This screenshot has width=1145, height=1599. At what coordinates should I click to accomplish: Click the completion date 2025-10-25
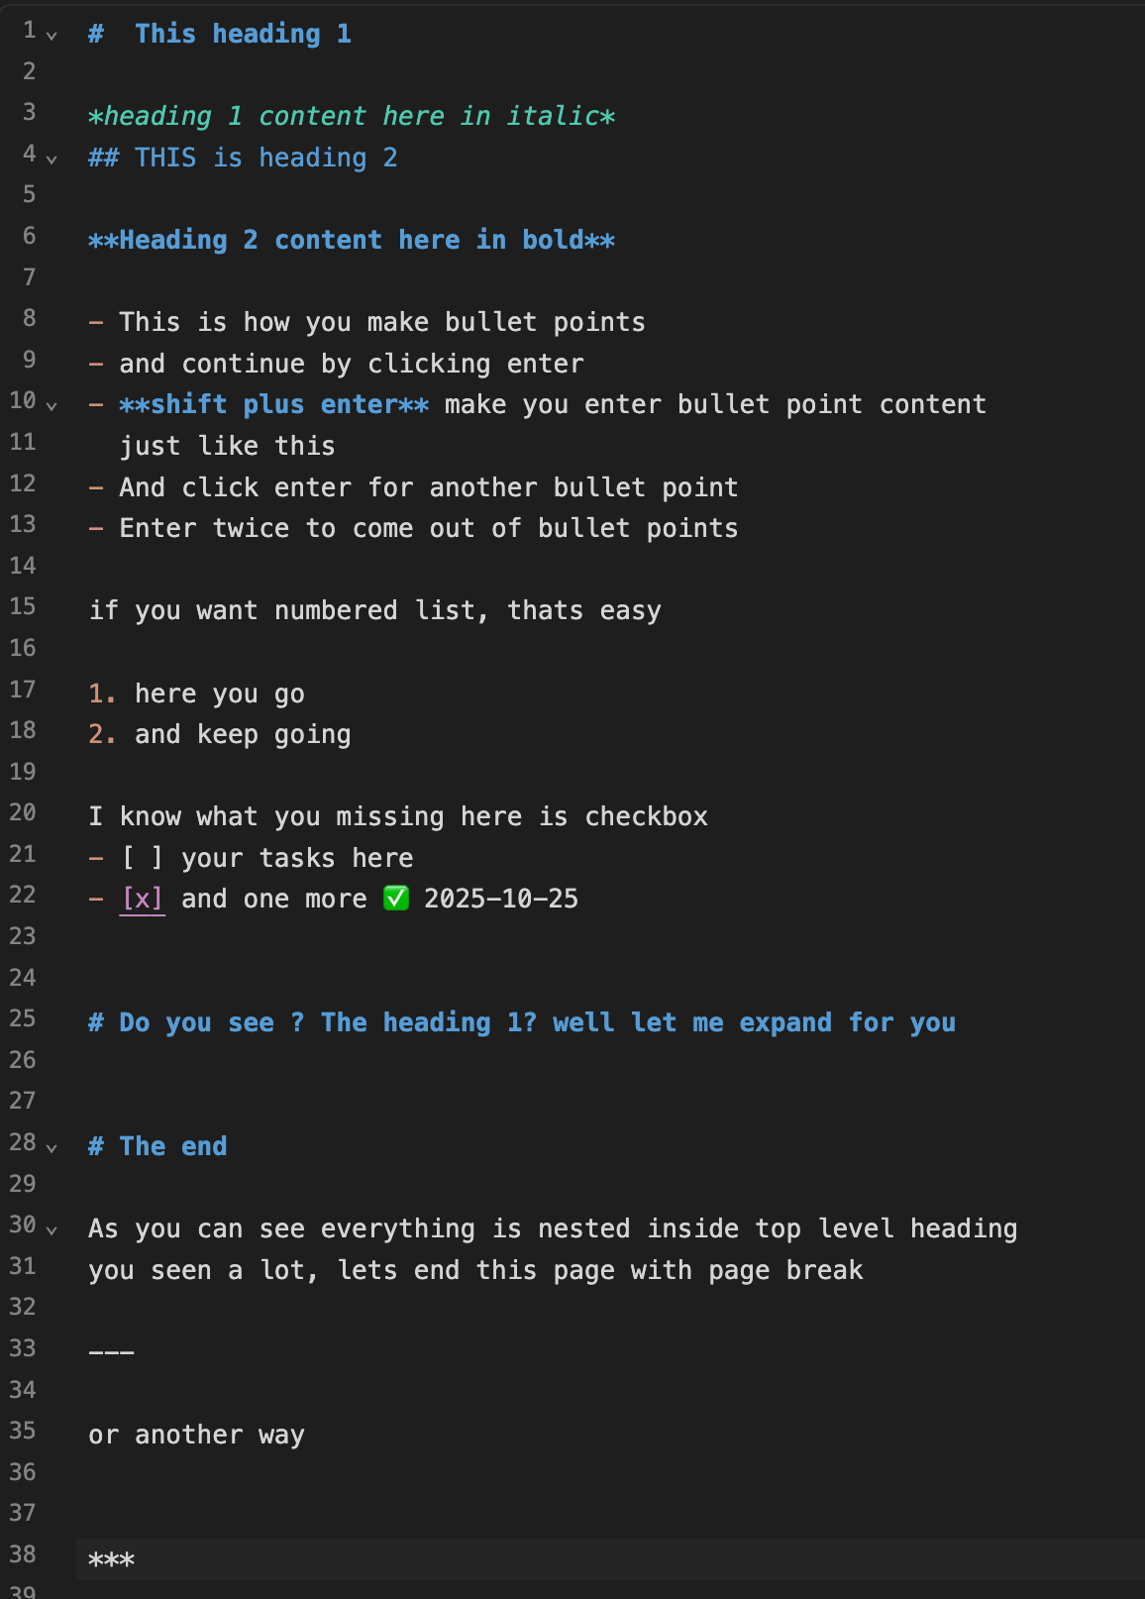click(x=500, y=899)
